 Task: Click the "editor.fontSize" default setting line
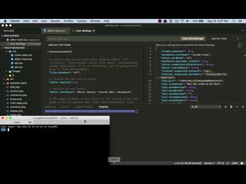64,82
